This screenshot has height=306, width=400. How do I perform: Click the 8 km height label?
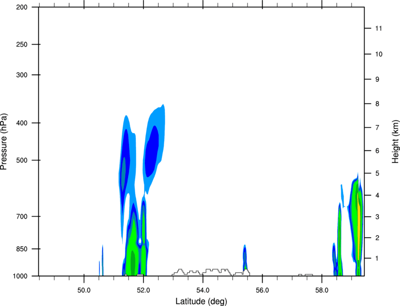pyautogui.click(x=377, y=104)
